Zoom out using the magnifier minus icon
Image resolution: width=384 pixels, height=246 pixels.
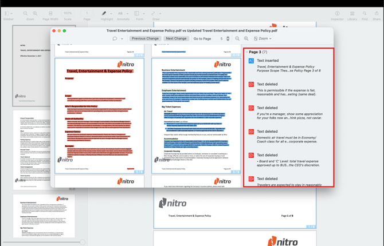(237, 39)
